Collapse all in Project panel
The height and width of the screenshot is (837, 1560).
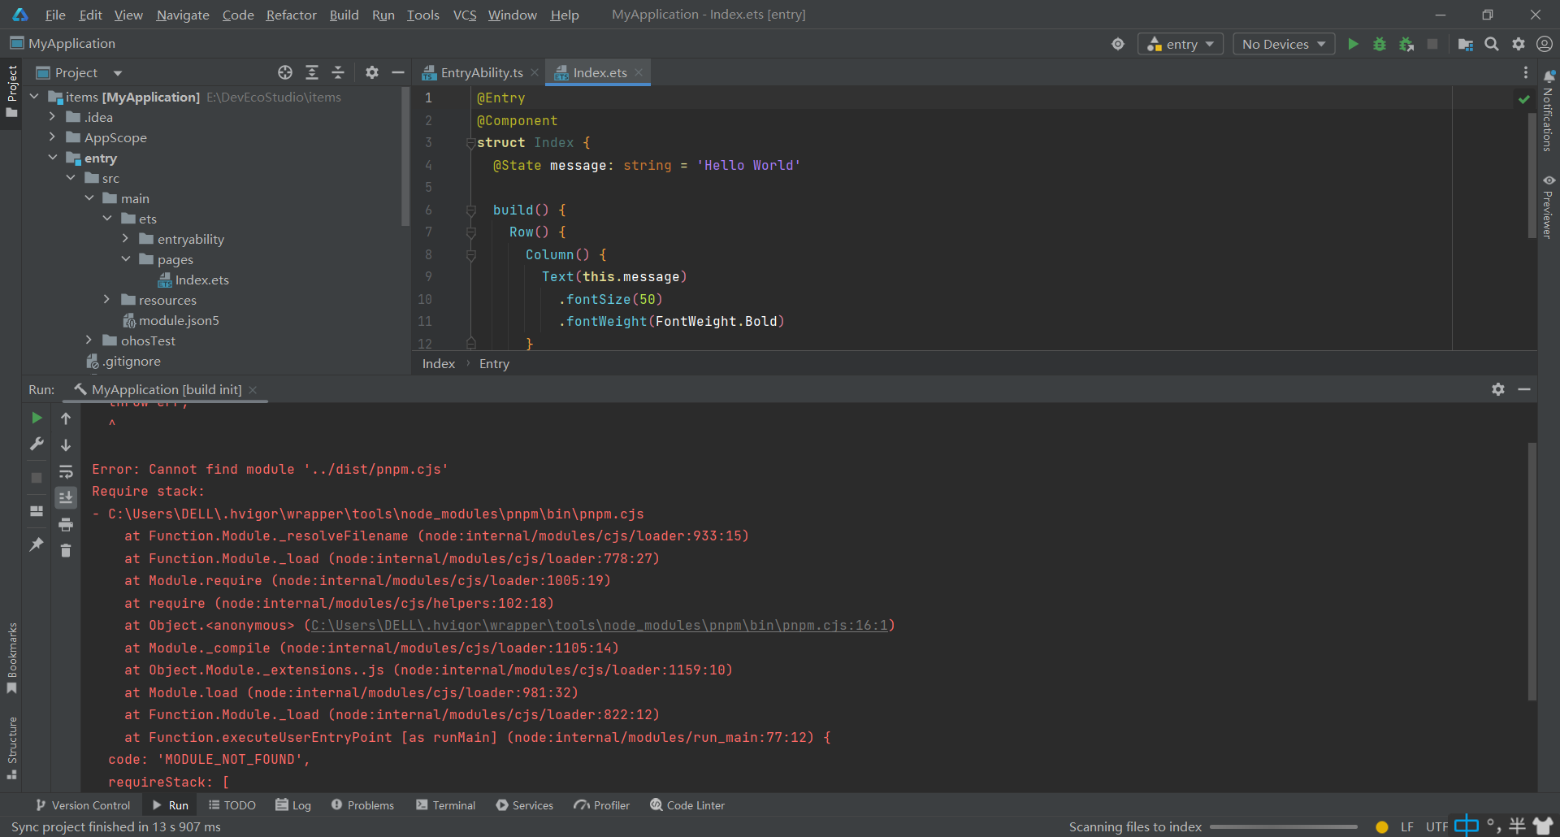pos(338,72)
